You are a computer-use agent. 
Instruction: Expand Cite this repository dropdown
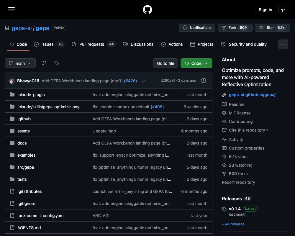click(x=248, y=130)
